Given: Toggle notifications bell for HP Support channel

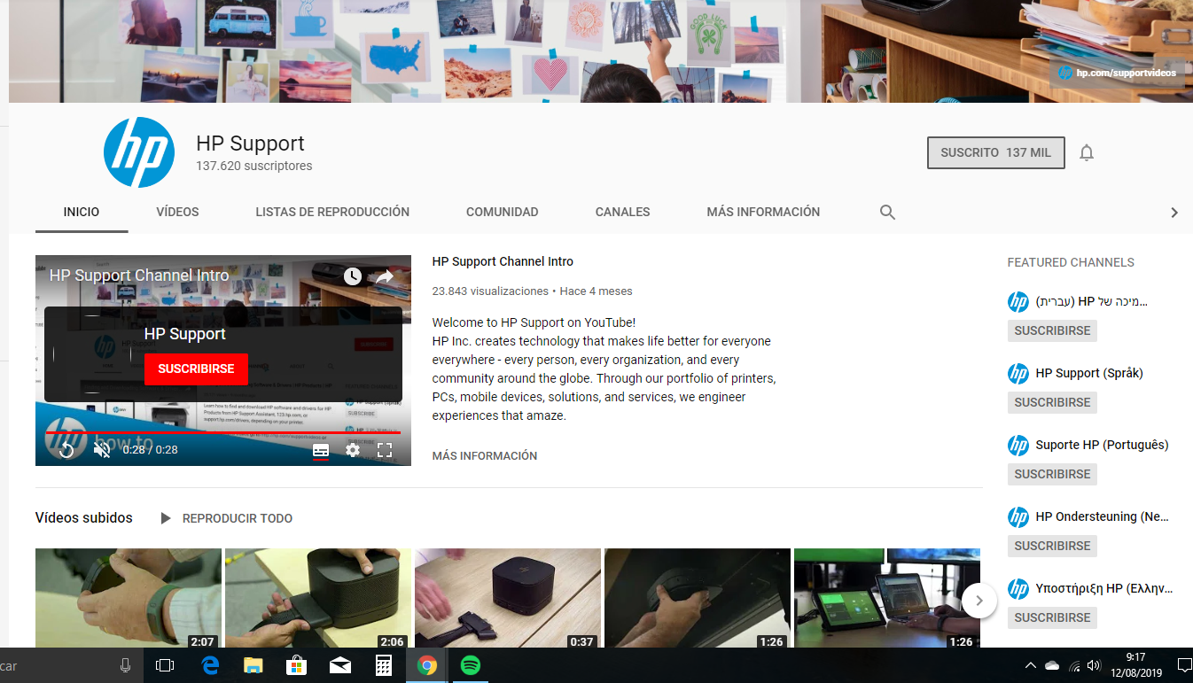Looking at the screenshot, I should [x=1087, y=152].
